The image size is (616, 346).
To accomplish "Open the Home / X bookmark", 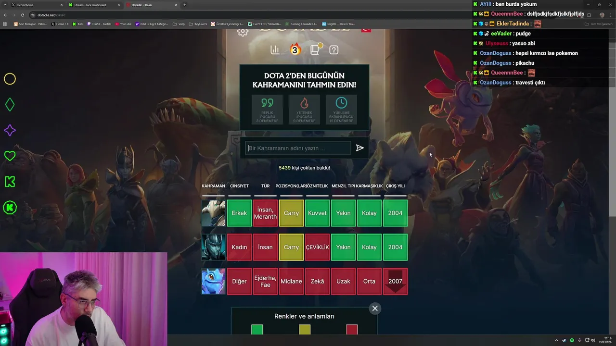I will pyautogui.click(x=60, y=24).
